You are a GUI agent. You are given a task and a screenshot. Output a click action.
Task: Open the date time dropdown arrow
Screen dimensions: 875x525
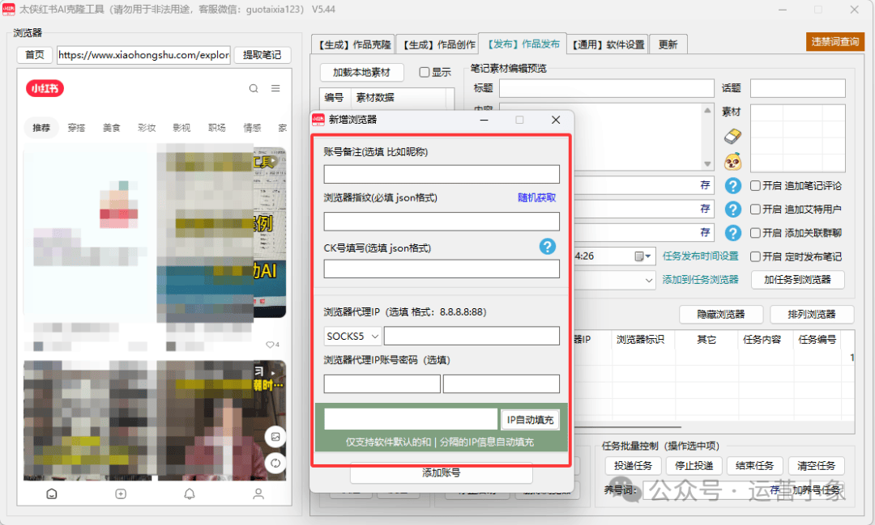tap(648, 256)
